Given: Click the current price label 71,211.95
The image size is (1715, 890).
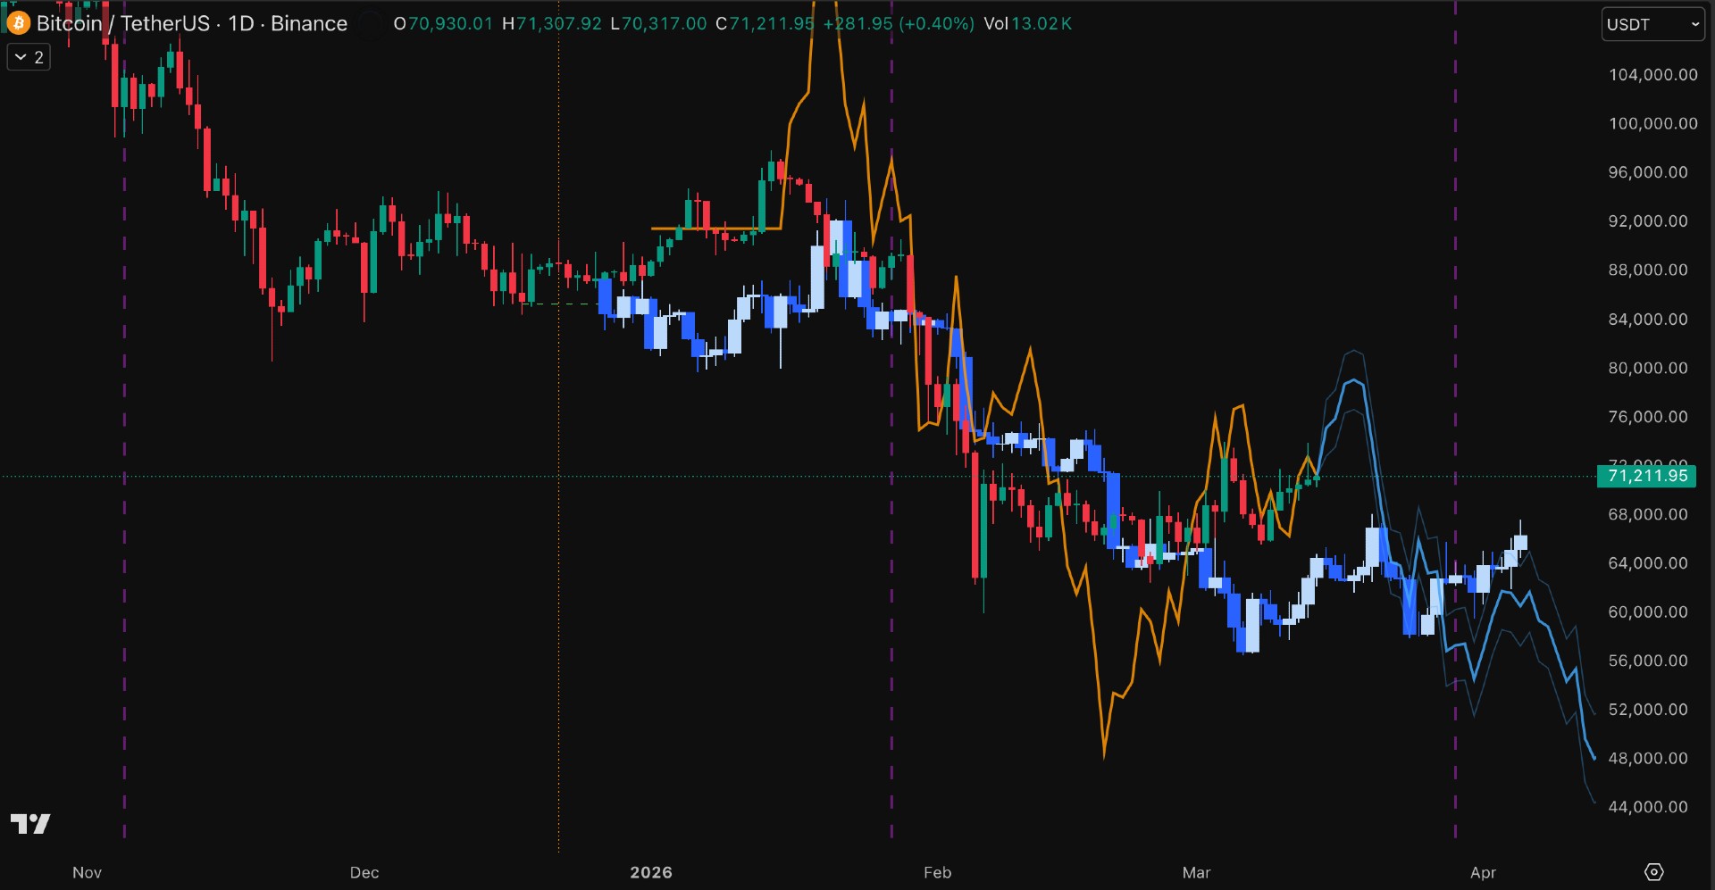Looking at the screenshot, I should click(1648, 476).
